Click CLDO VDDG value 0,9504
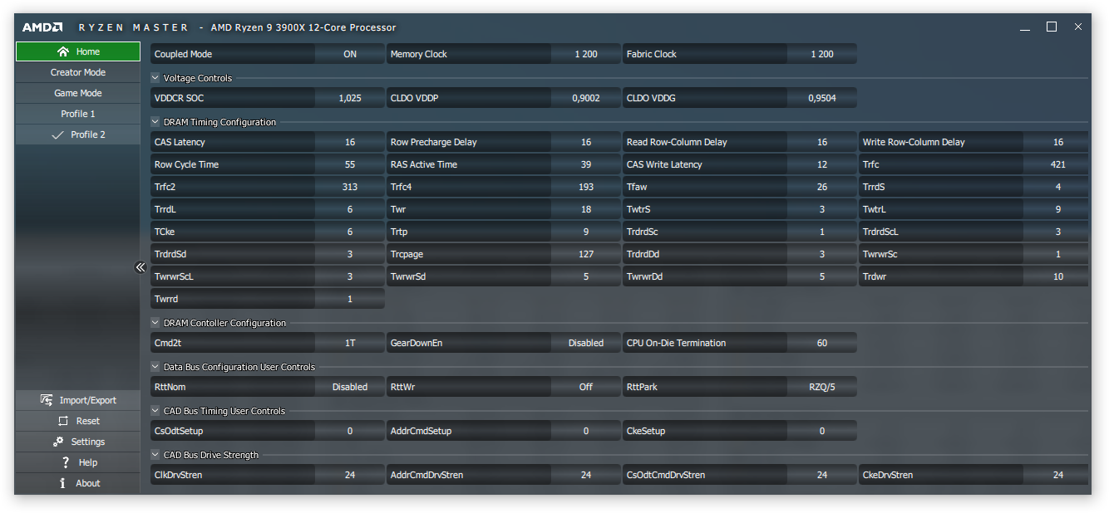Viewport: 1109px width, 513px height. click(822, 98)
